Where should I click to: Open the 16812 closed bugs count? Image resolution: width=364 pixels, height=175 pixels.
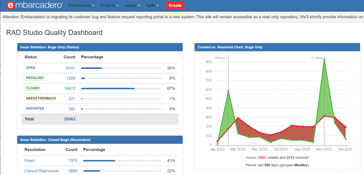point(70,88)
